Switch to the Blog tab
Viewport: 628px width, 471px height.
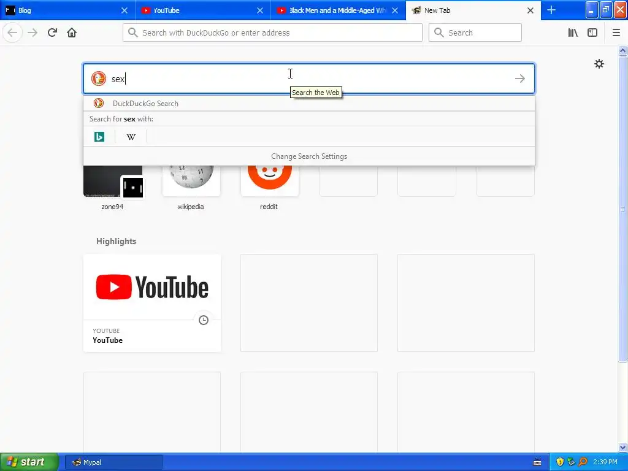click(67, 10)
